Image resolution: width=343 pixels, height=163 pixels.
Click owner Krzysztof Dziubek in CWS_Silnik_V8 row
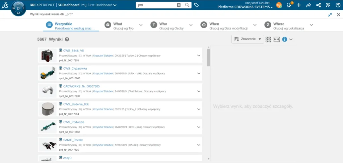pos(103,56)
